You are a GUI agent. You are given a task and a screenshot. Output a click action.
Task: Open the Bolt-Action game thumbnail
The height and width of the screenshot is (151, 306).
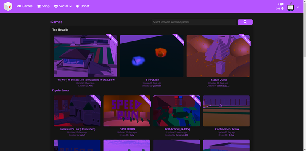click(177, 111)
